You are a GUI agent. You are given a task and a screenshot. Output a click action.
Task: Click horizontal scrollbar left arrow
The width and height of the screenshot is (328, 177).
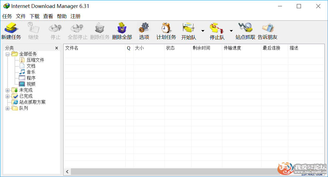[x=67, y=172]
